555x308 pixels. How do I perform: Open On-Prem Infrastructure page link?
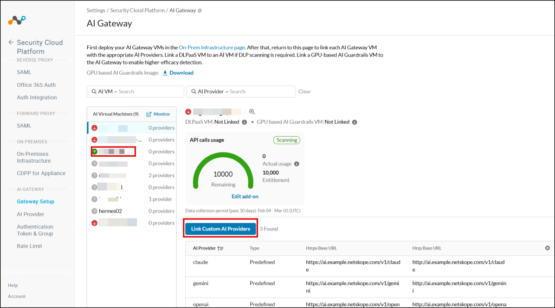212,47
